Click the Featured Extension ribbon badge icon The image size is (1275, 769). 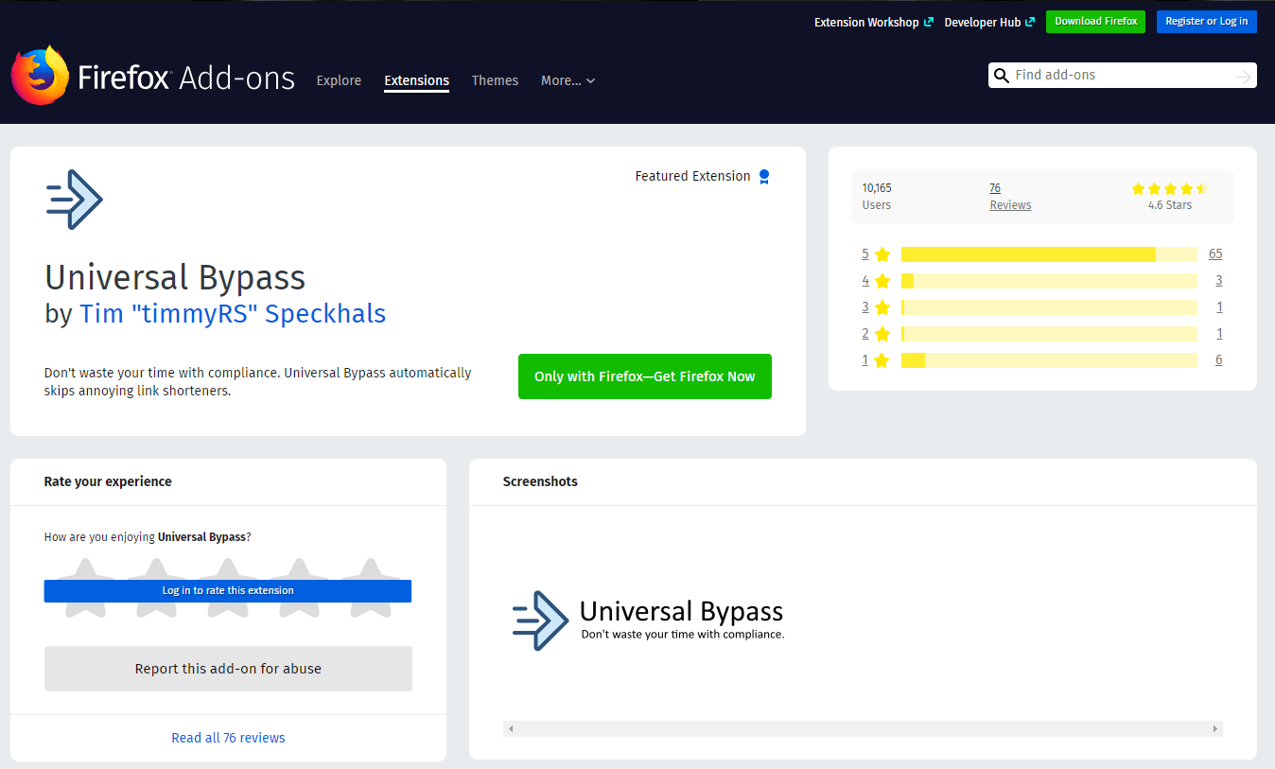click(x=764, y=177)
